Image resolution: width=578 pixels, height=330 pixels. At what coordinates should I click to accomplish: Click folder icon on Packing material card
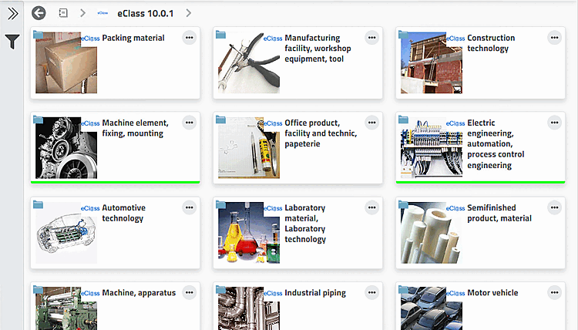(38, 35)
